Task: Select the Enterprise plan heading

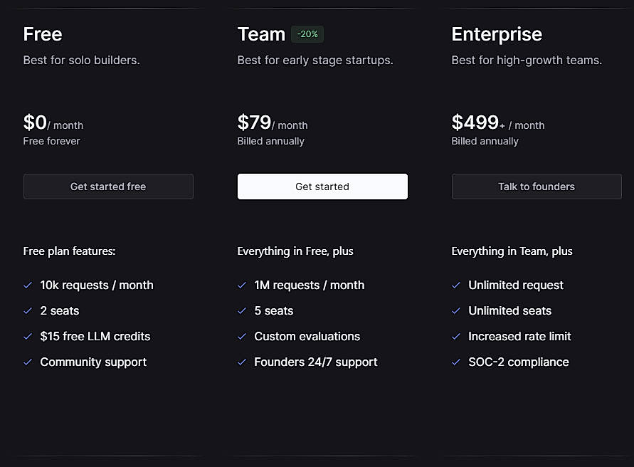Action: coord(497,34)
